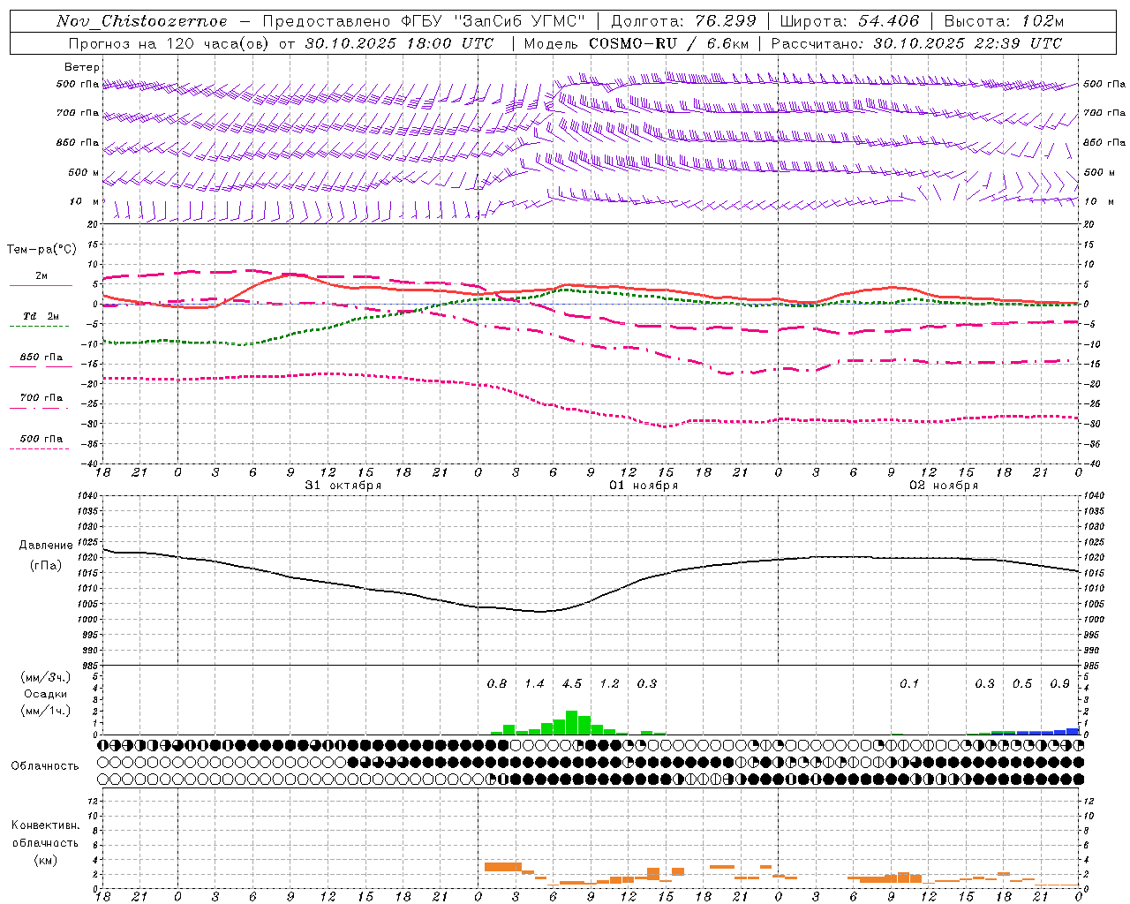1130x904 pixels.
Task: Click the Модель COSMO-RU / 6.6км label
Action: click(x=637, y=43)
